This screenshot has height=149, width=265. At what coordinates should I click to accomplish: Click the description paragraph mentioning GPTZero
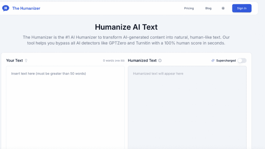pyautogui.click(x=126, y=40)
